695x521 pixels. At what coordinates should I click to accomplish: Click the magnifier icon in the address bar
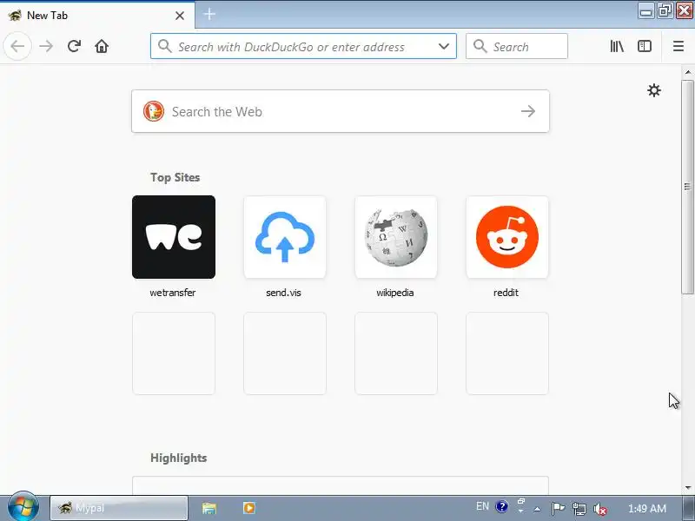tap(164, 46)
